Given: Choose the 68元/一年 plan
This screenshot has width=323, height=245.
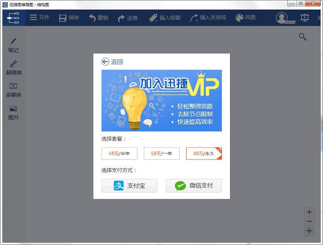Looking at the screenshot, I should [x=161, y=153].
